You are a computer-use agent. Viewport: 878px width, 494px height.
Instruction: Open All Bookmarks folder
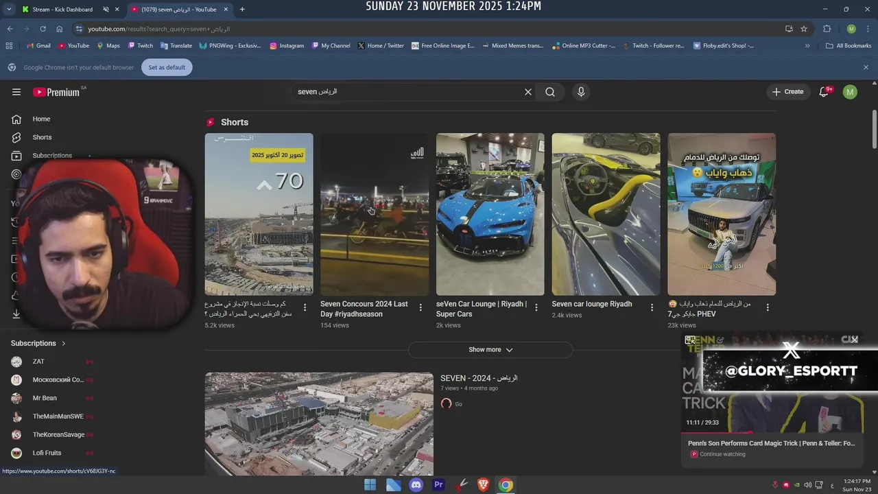click(x=849, y=46)
